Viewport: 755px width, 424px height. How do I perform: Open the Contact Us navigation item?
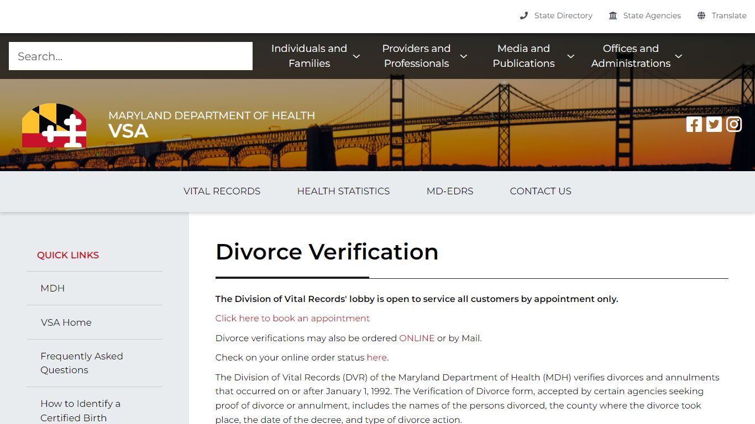[541, 191]
